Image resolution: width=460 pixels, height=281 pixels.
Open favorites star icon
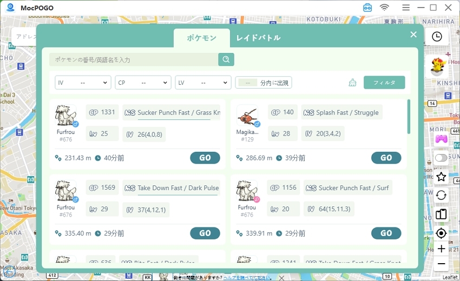tap(441, 177)
